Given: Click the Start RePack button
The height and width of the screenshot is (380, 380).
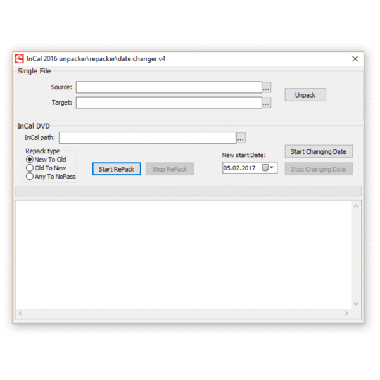Looking at the screenshot, I should pyautogui.click(x=117, y=169).
